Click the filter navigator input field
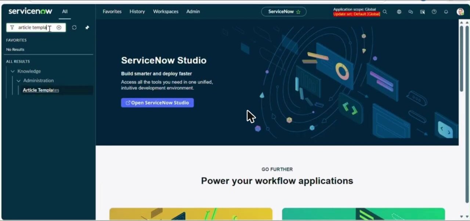Screen dimensions: 470x221 36,27
